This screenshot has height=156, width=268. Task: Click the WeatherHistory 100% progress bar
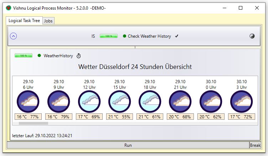coord(23,56)
